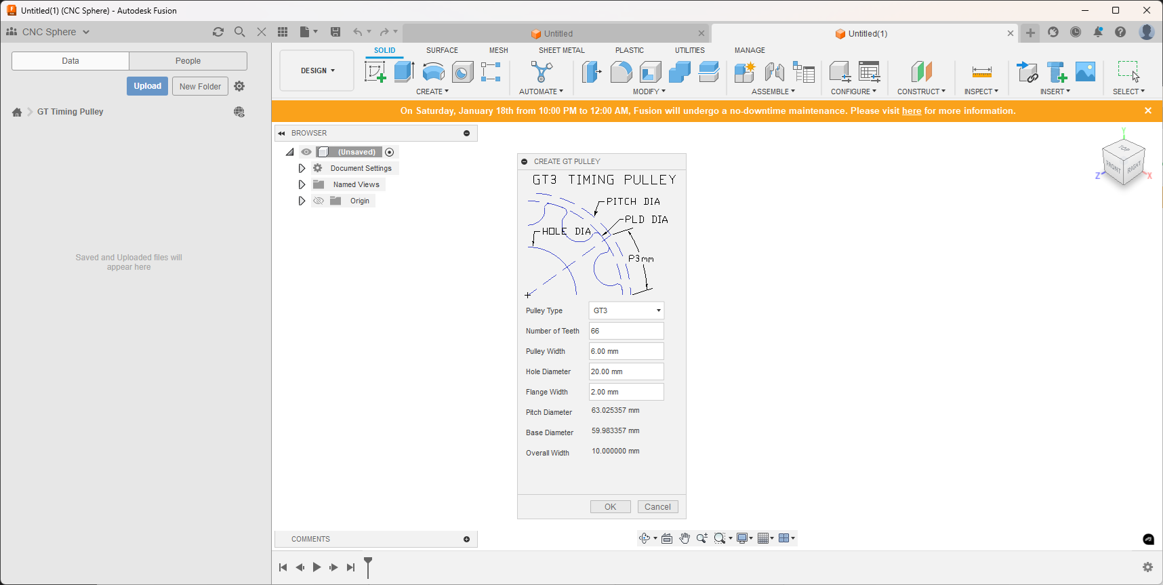The height and width of the screenshot is (585, 1163).
Task: Select the Joint tool
Action: [x=774, y=72]
